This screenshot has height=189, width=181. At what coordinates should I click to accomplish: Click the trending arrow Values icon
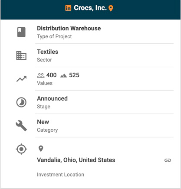(21, 79)
